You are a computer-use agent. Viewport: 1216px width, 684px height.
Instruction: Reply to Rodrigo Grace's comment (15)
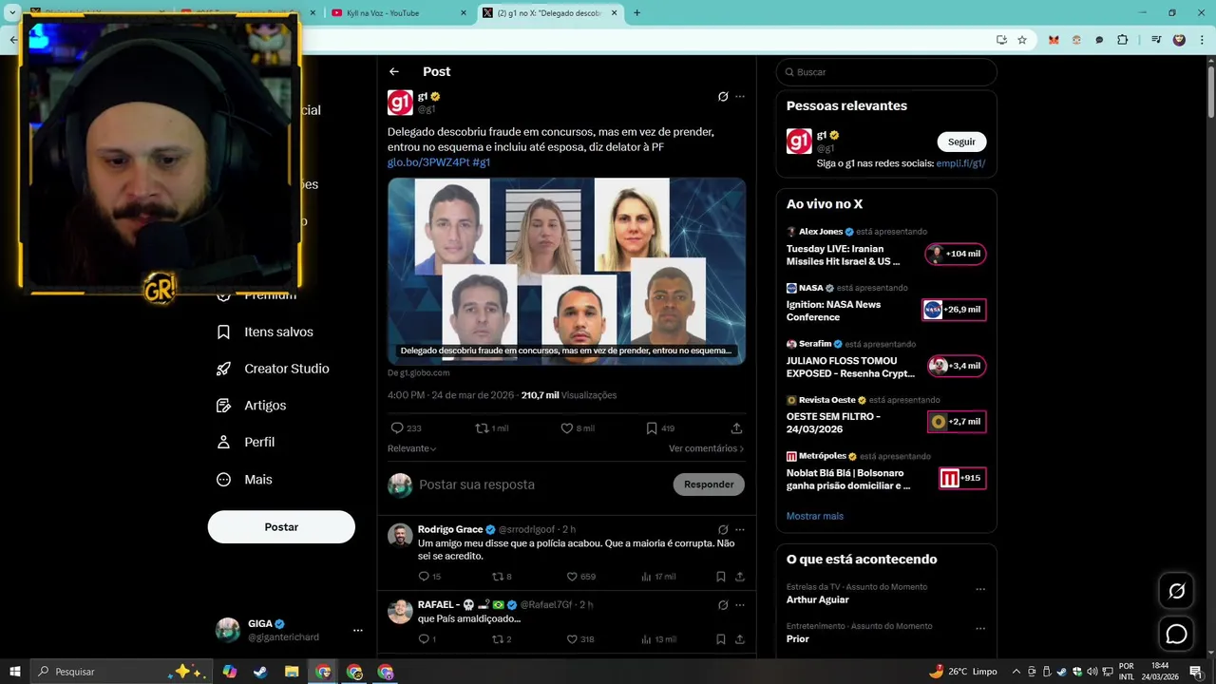[x=429, y=577]
